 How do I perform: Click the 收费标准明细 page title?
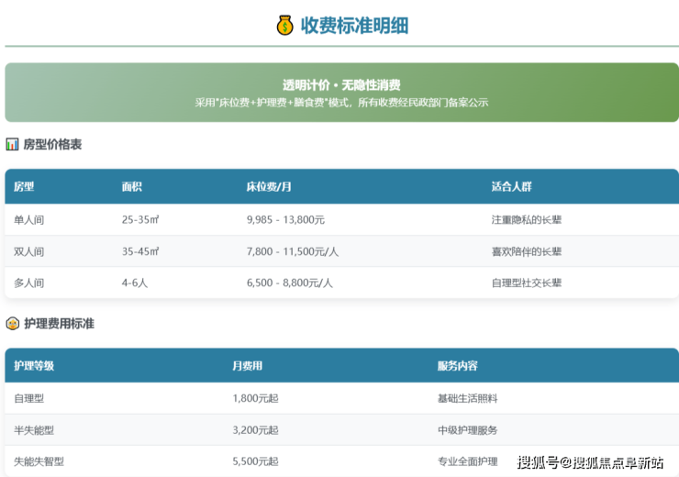pyautogui.click(x=354, y=25)
